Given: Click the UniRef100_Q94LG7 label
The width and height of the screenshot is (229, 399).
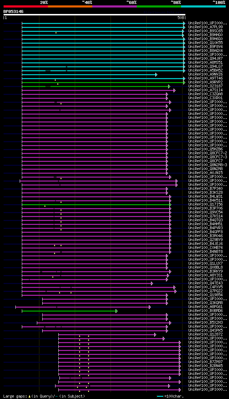Looking at the screenshot, I should click(x=205, y=66).
